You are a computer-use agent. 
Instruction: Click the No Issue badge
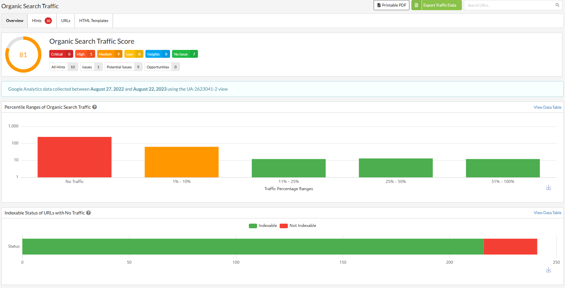click(x=185, y=54)
